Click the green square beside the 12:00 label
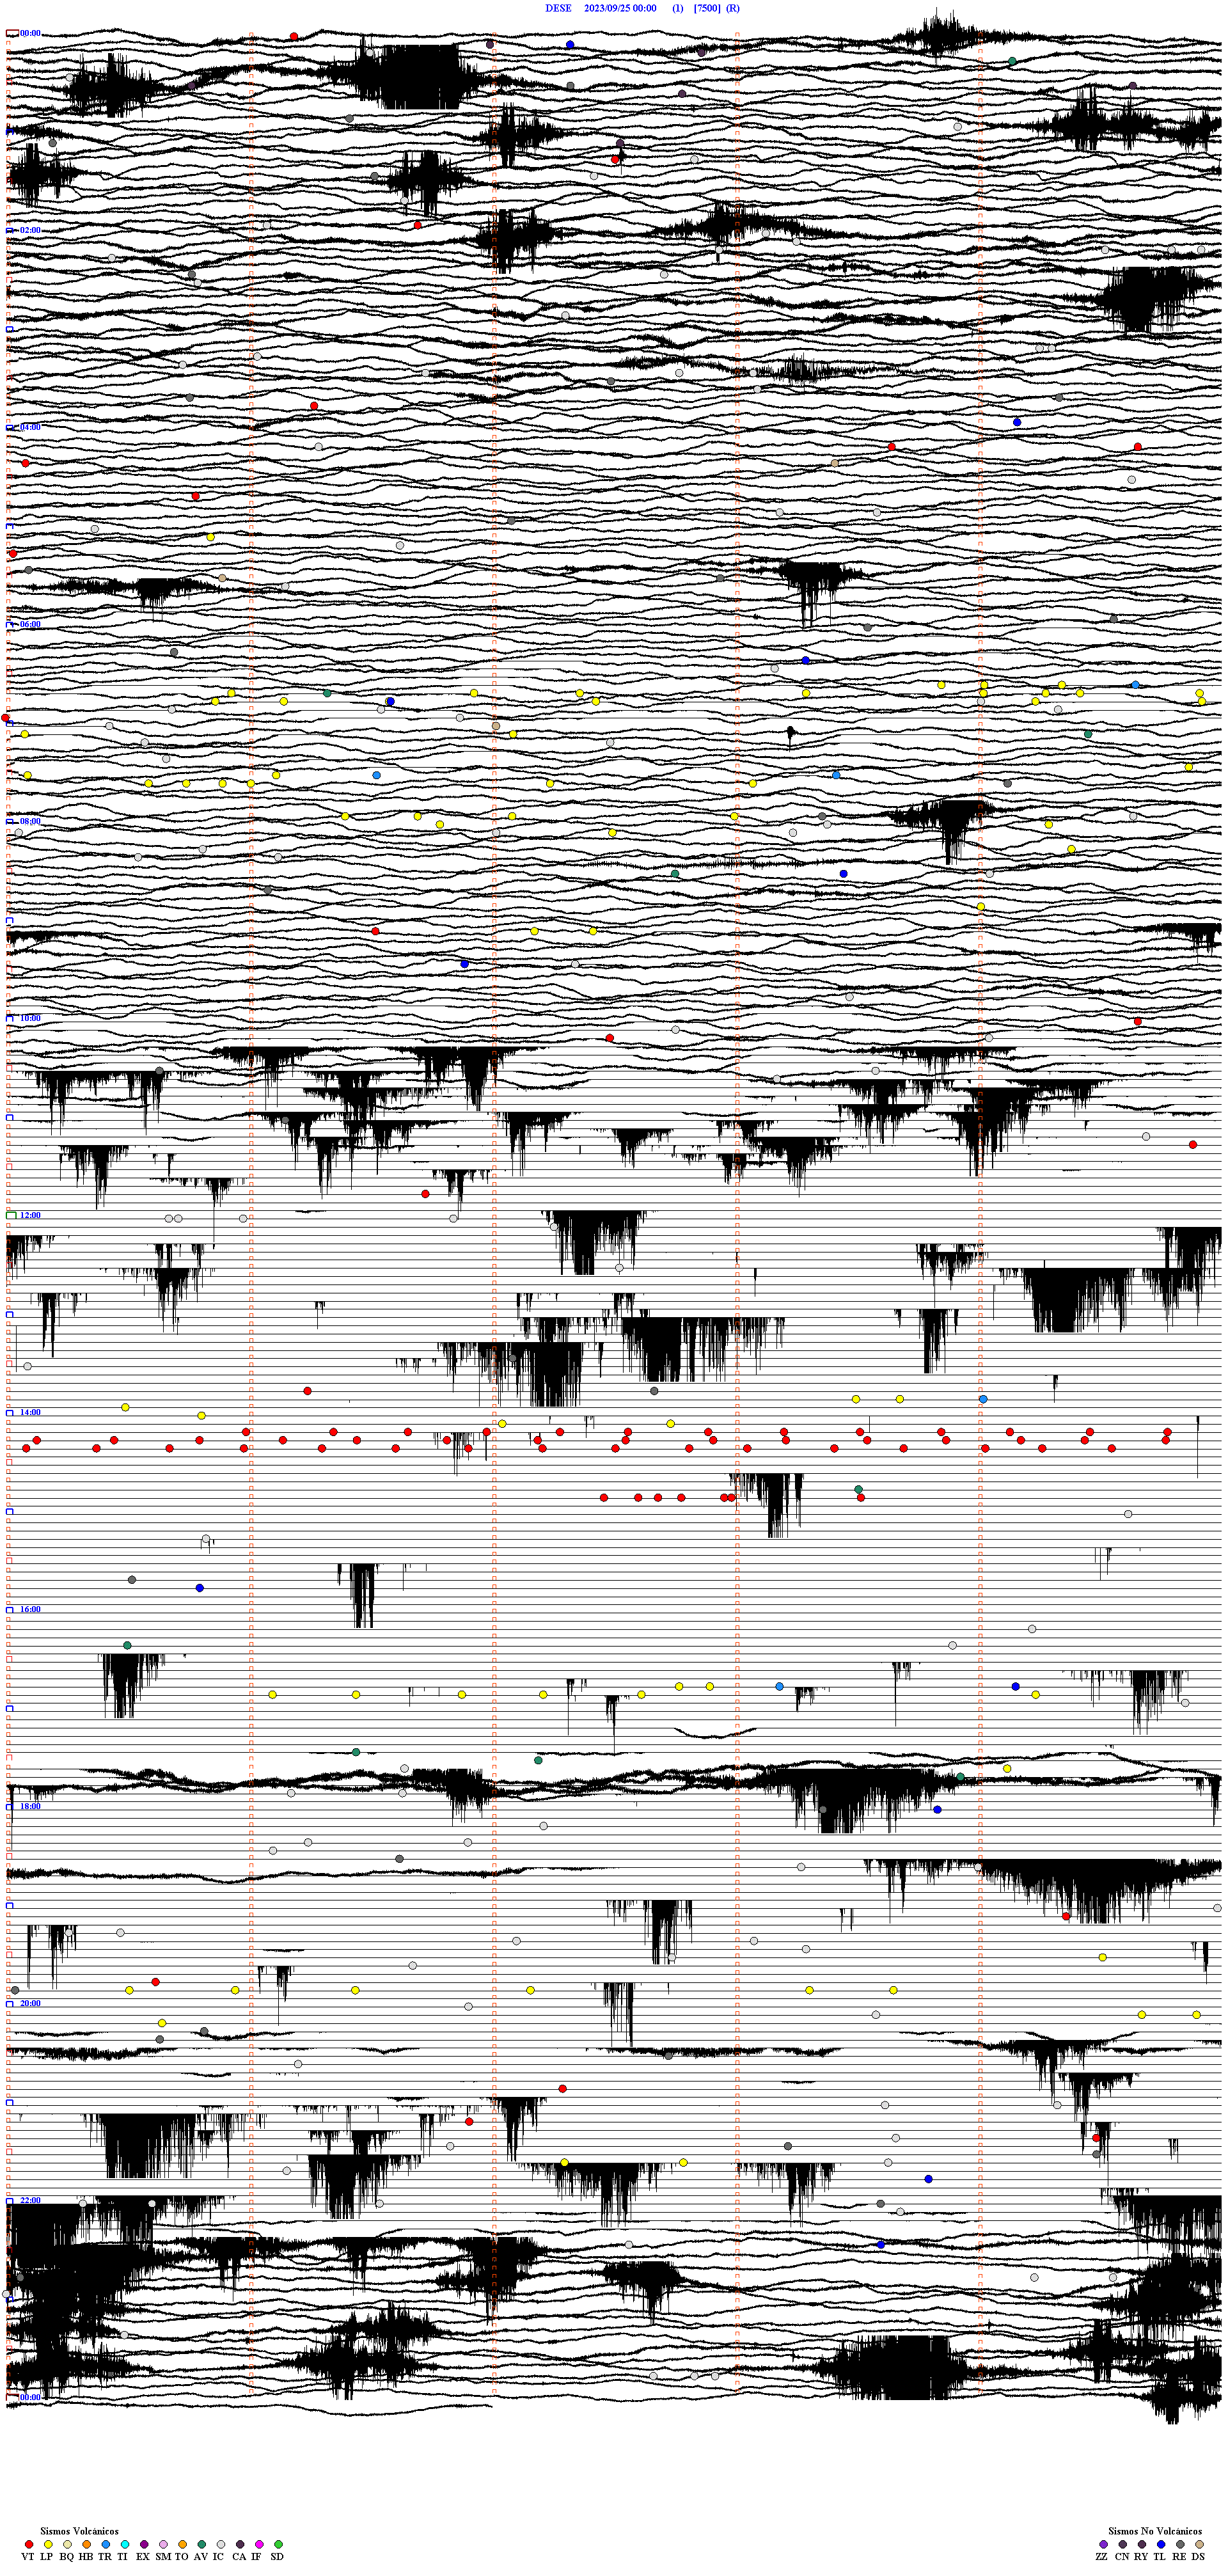 [11, 1215]
